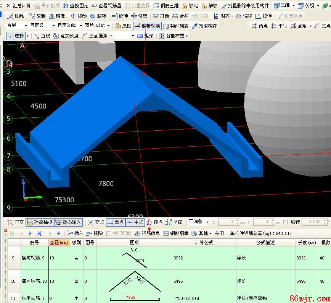Open the 三维 view menu
The height and width of the screenshot is (303, 331).
coord(284,6)
